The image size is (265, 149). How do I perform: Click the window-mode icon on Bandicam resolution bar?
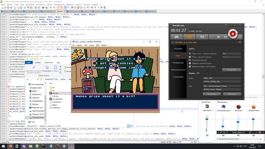(240, 42)
